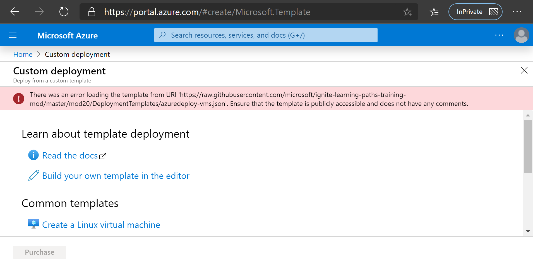
Task: Click the search resources input field
Action: tap(266, 35)
